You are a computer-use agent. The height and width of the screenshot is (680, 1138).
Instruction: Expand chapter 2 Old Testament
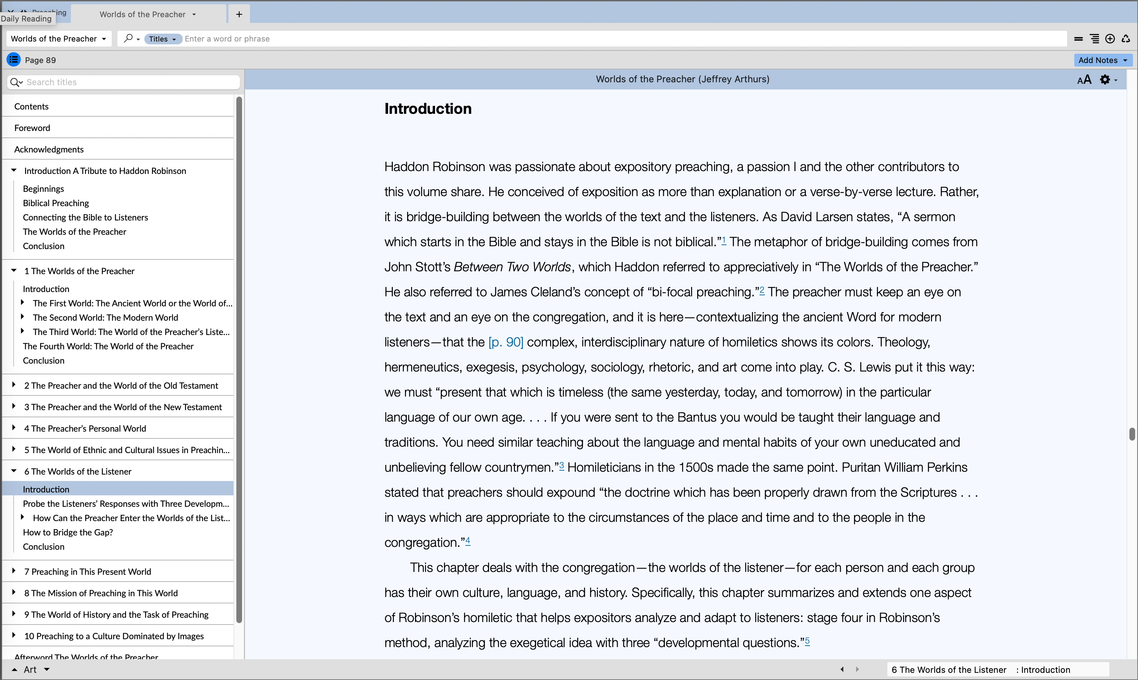point(14,385)
